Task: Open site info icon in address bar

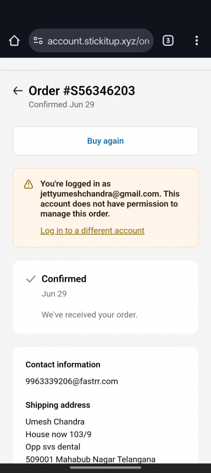Action: pos(38,40)
